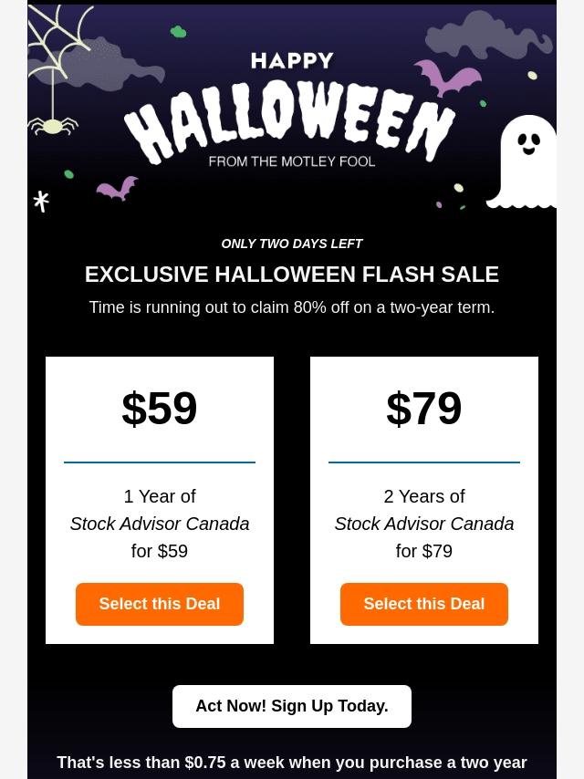The image size is (584, 779).
Task: Click the green blob above HAPPY
Action: coord(178,32)
